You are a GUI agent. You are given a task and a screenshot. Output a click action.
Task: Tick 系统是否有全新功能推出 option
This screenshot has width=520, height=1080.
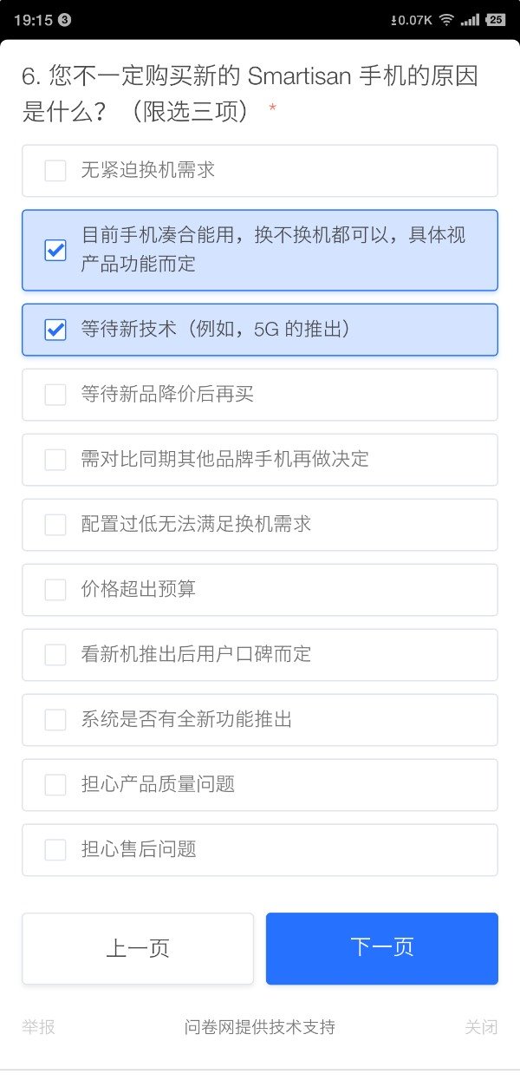[55, 720]
